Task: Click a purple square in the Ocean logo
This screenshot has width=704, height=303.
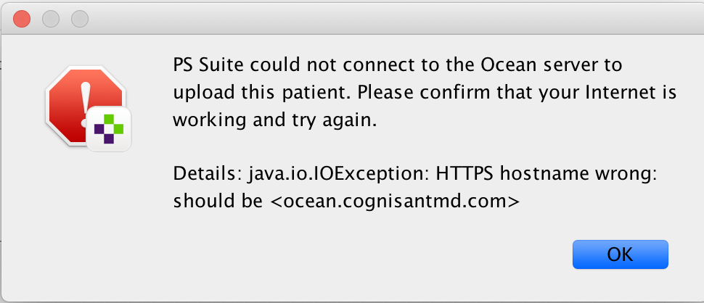Action: coord(99,129)
